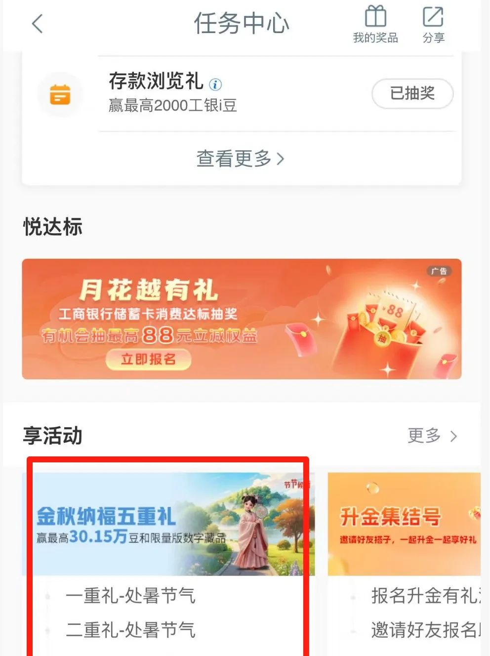This screenshot has height=656, width=490.
Task: Tap the back arrow icon
Action: click(x=37, y=24)
